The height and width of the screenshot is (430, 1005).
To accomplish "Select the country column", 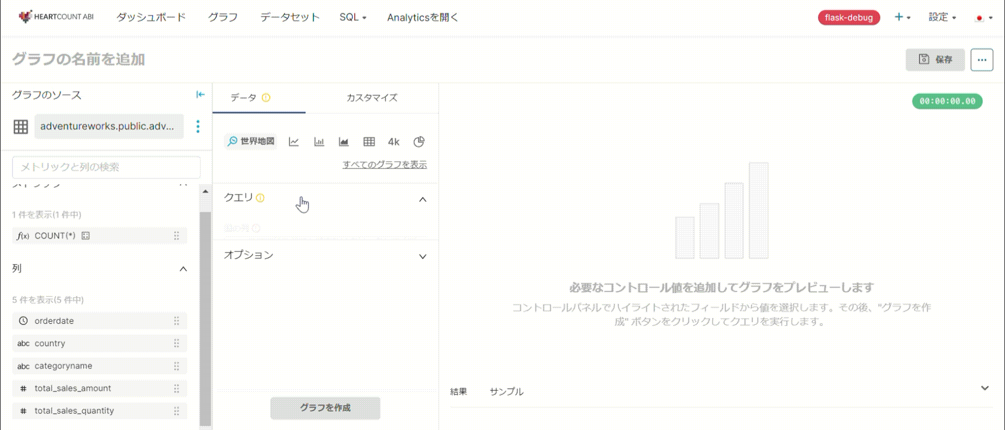I will click(x=99, y=343).
